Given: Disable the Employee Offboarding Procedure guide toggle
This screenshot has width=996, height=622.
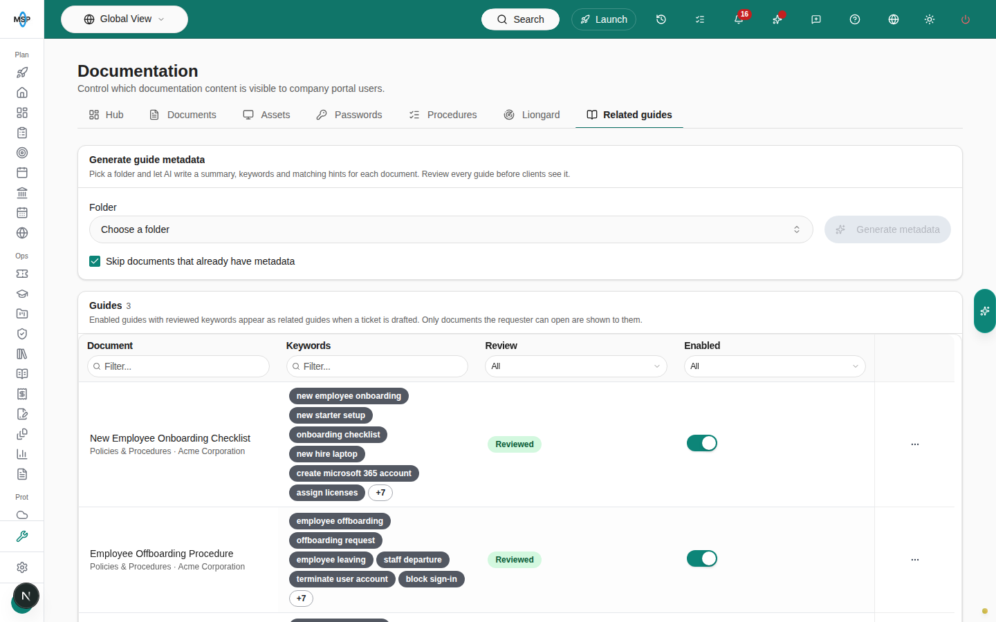Looking at the screenshot, I should tap(702, 558).
